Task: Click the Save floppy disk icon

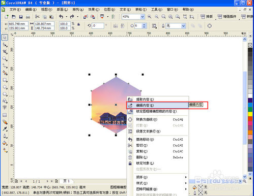Action: coord(21,17)
